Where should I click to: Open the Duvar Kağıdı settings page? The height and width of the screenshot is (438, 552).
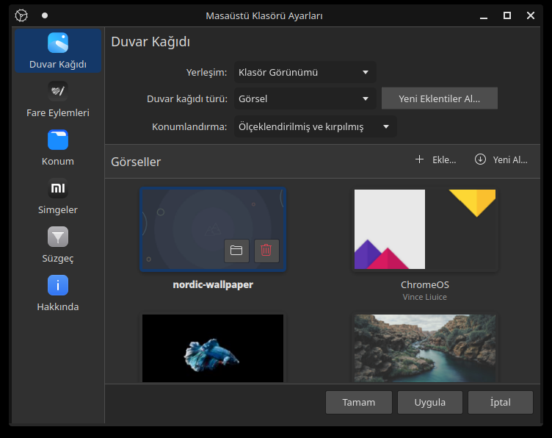(x=58, y=51)
